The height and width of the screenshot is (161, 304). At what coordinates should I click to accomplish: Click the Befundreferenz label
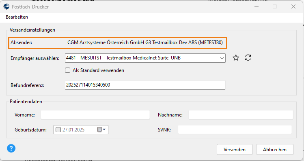pos(27,85)
